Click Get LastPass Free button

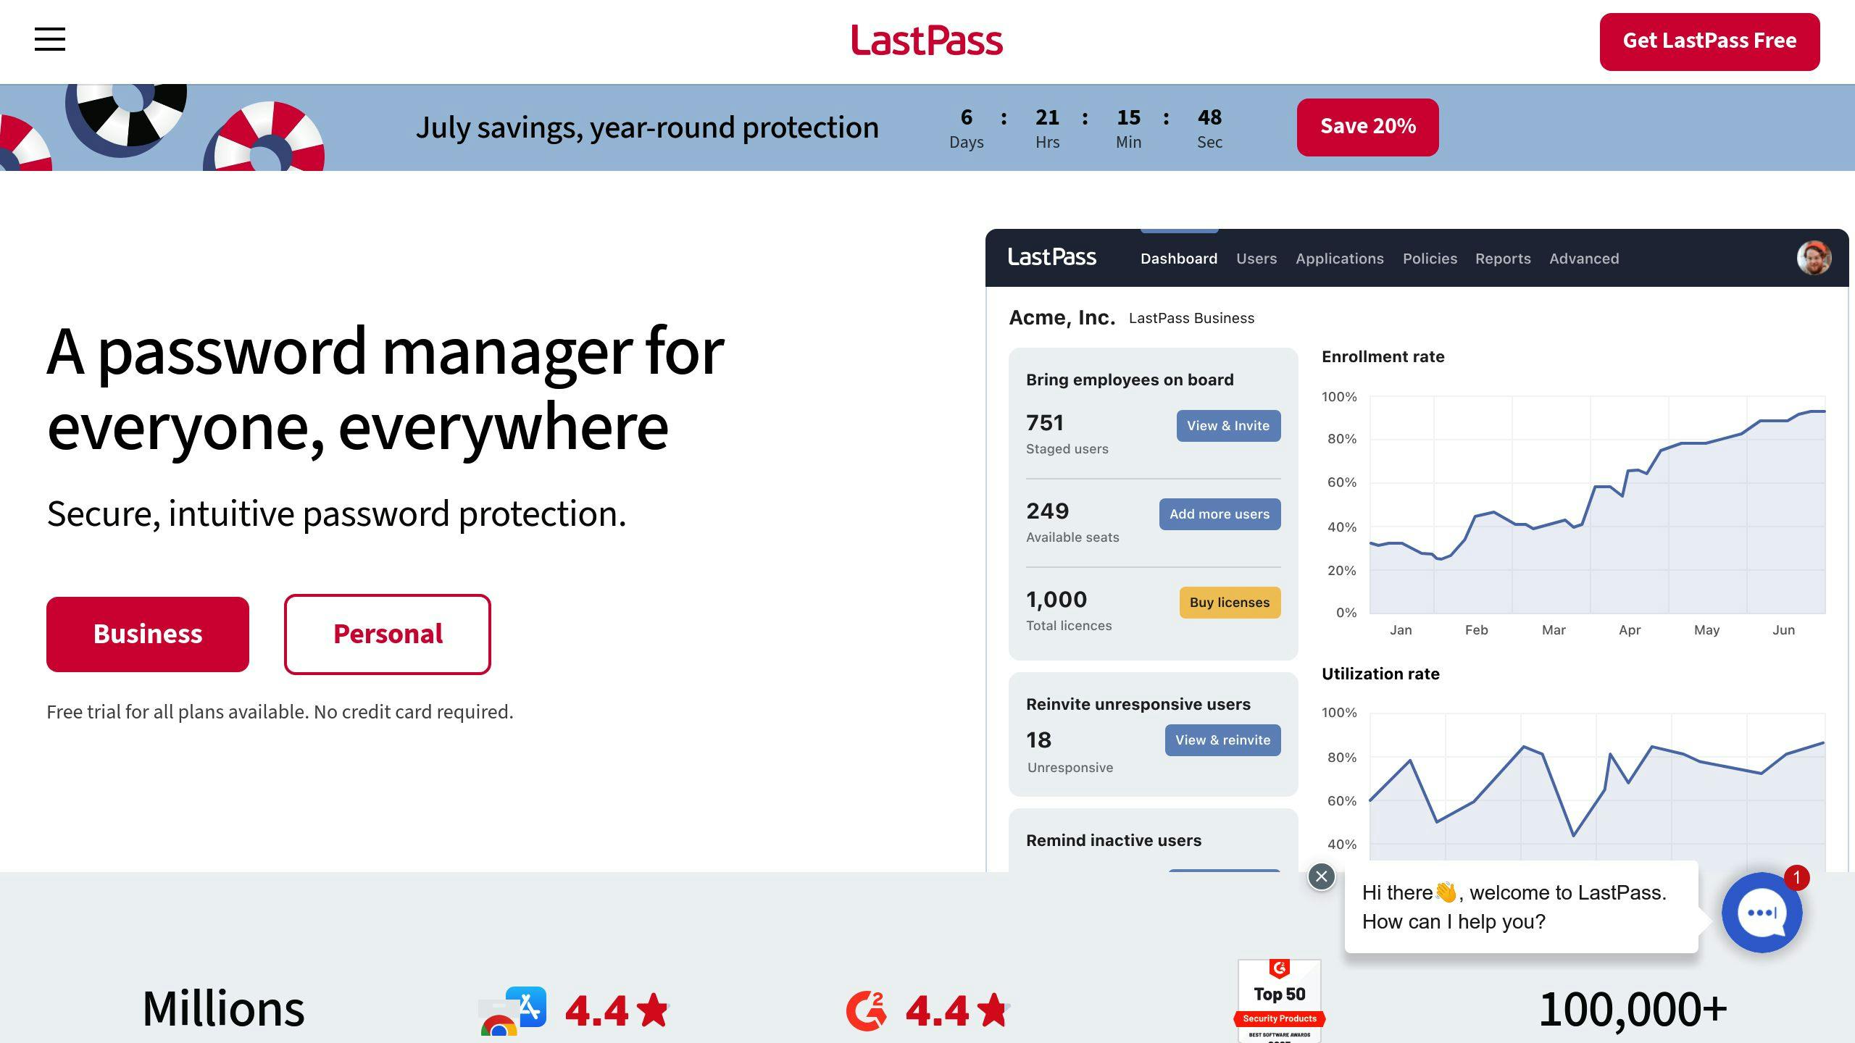pos(1709,41)
